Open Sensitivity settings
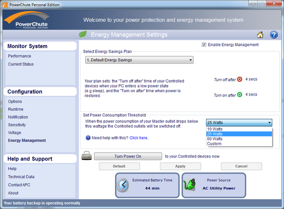 [x=17, y=125]
